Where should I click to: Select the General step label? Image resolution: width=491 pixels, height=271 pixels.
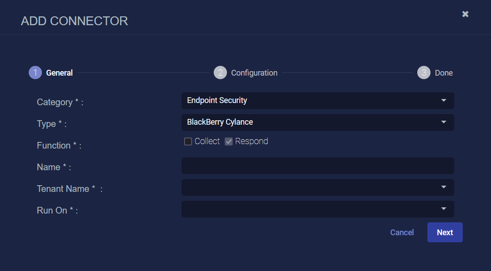click(59, 73)
